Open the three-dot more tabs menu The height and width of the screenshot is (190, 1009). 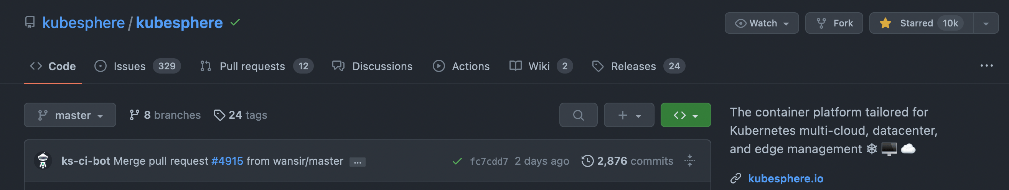986,66
